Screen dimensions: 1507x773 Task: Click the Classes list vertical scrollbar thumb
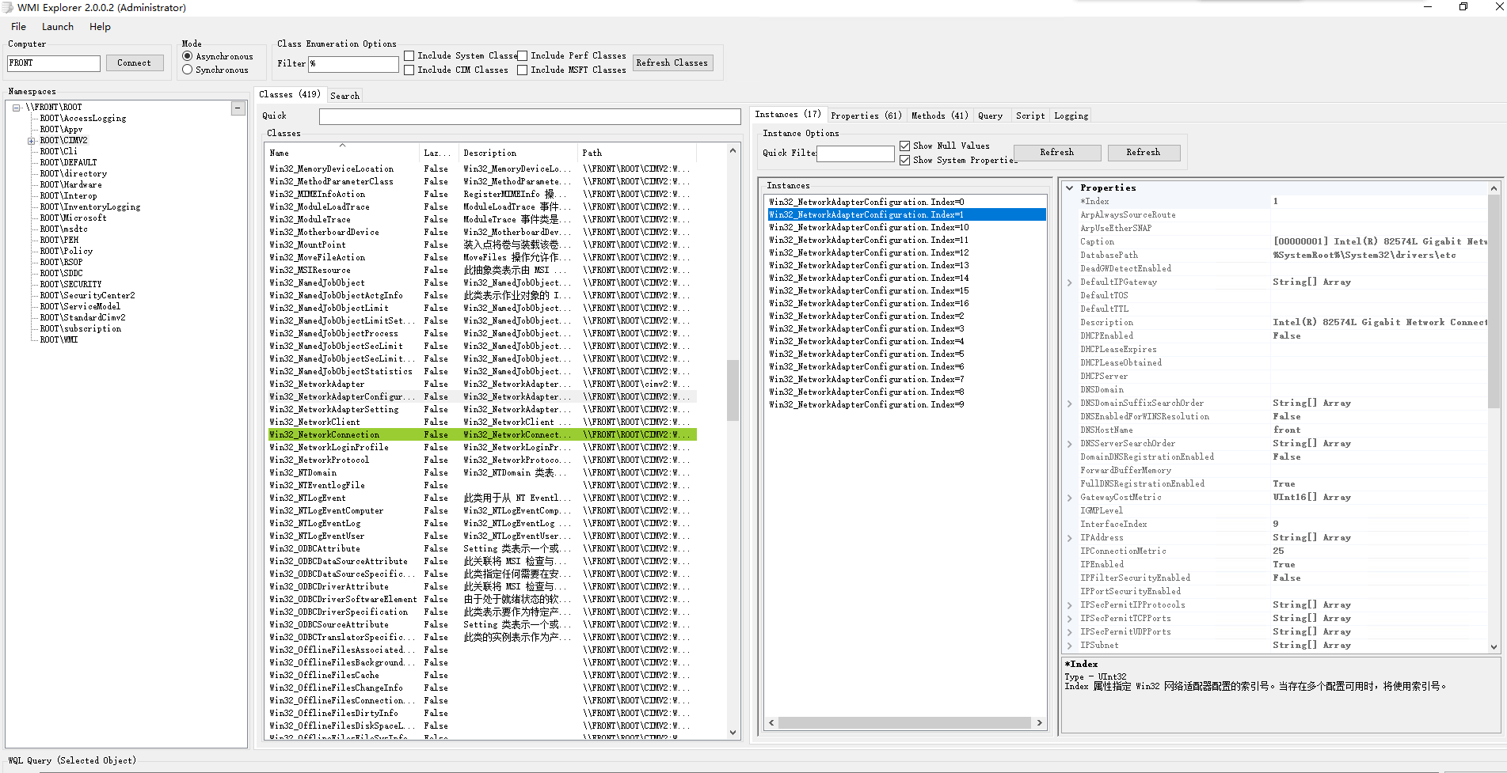[x=733, y=390]
